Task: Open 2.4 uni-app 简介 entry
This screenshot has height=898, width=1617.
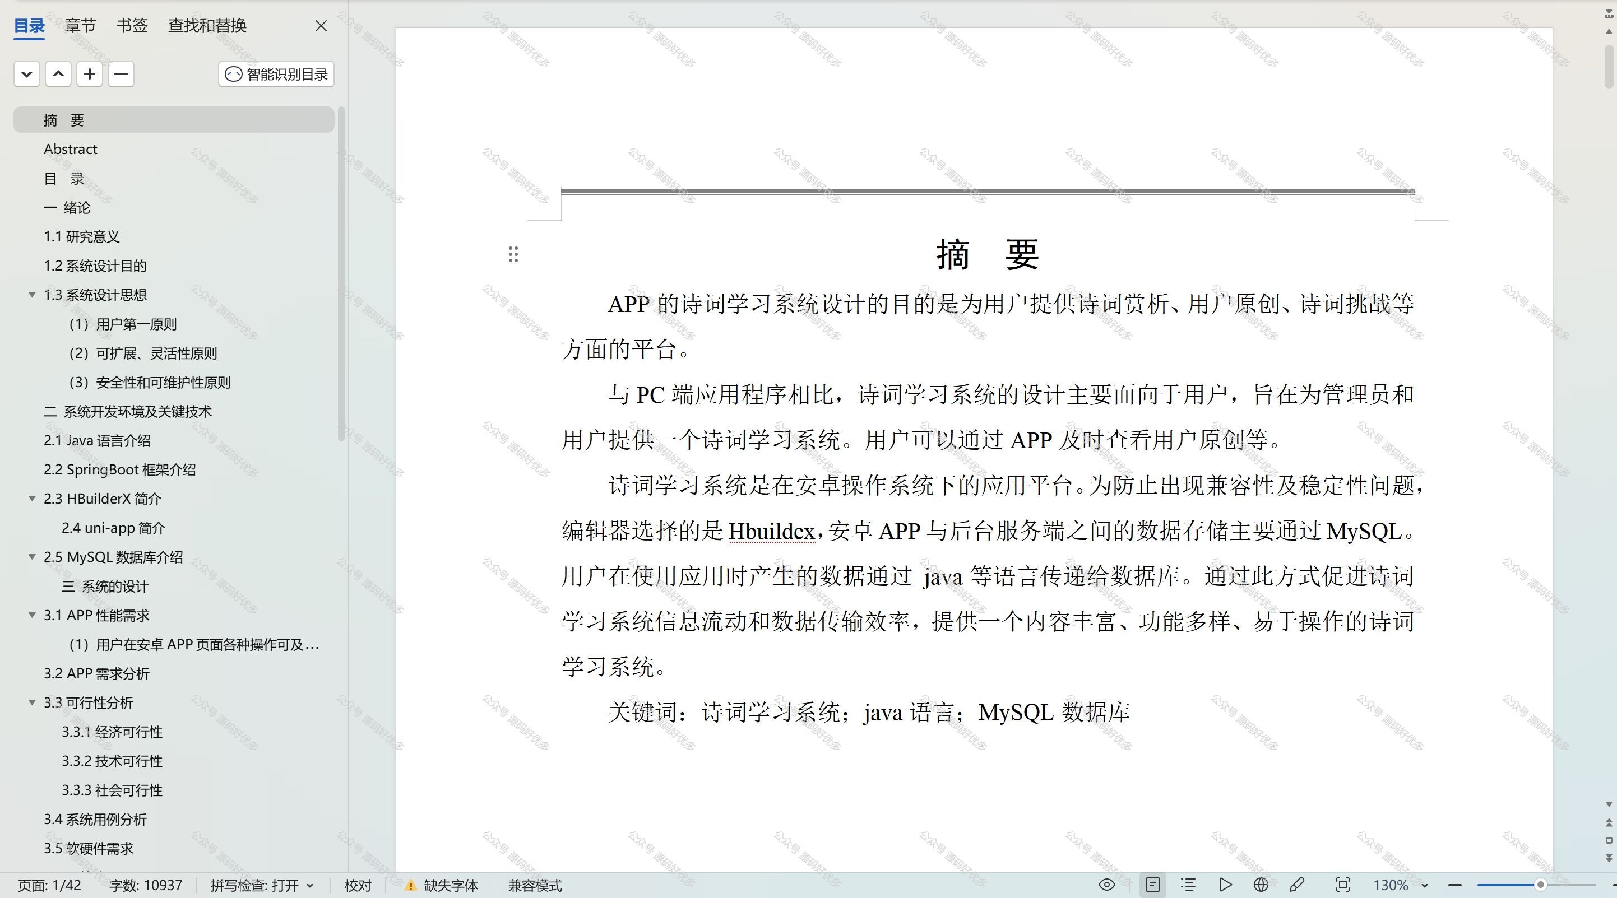Action: pyautogui.click(x=174, y=528)
